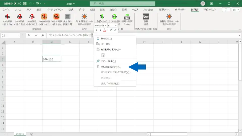Toggle the AutoSave switch
The height and width of the screenshot is (136, 242).
(x=17, y=3)
